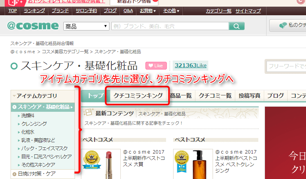Select 目元・口元スペシャルケア category
Image resolution: width=306 pixels, height=179 pixels.
click(x=47, y=157)
